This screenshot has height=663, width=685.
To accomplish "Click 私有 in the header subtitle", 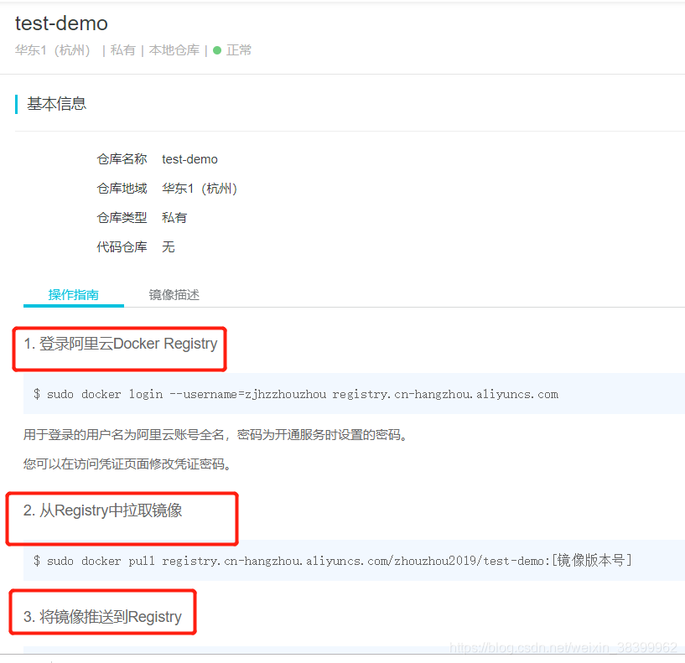I will tap(122, 50).
